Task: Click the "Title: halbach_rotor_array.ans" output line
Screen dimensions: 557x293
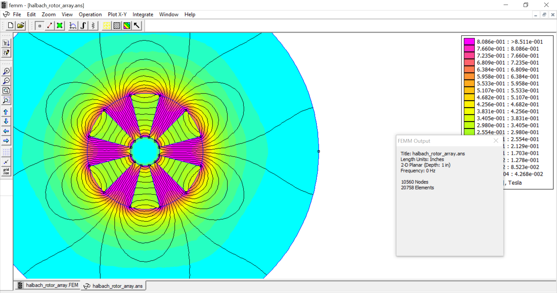Action: click(433, 154)
